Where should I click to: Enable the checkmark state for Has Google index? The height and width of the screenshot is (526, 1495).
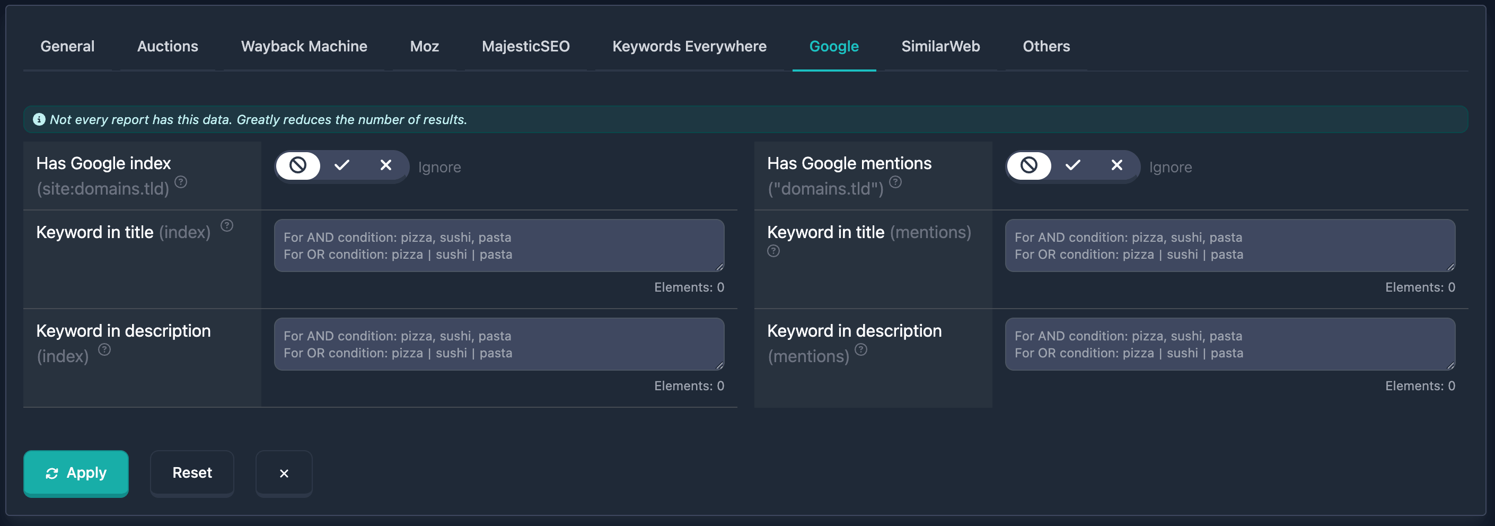(x=342, y=166)
